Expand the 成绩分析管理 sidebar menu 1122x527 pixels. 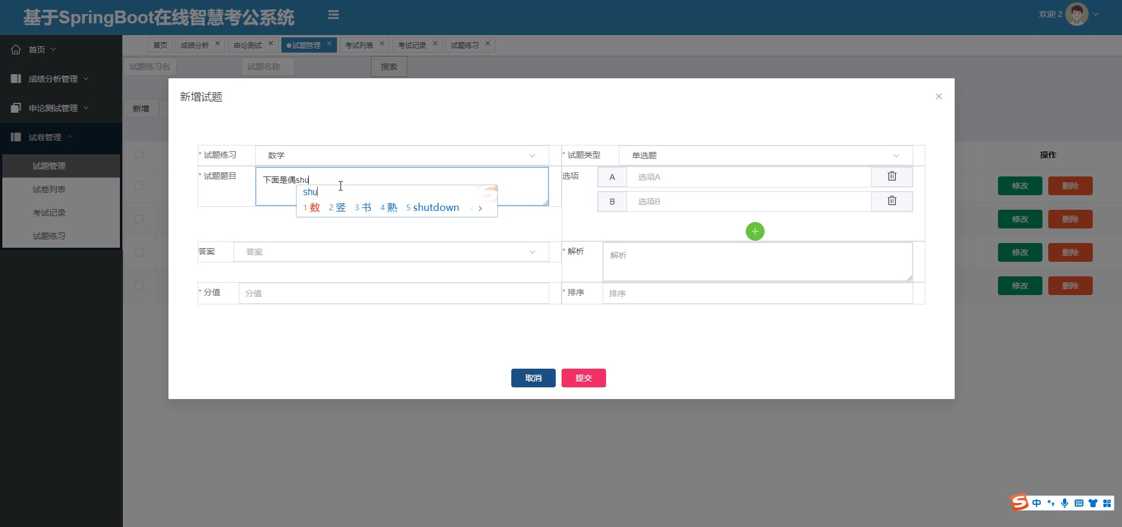61,79
